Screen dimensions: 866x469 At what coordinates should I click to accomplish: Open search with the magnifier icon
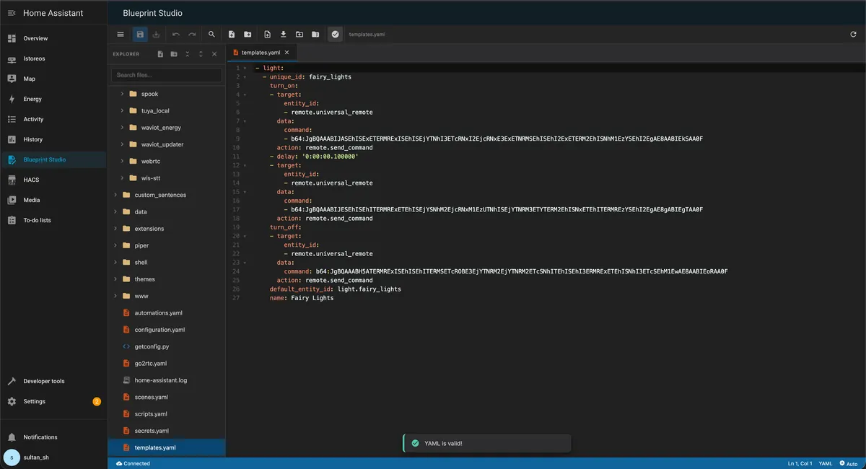click(x=211, y=34)
